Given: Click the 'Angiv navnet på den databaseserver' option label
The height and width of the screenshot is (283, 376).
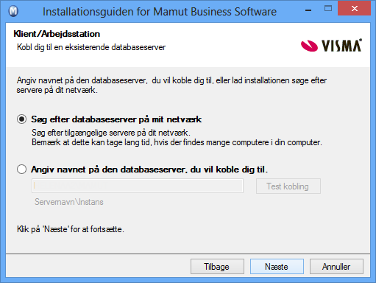Looking at the screenshot, I should click(149, 170).
